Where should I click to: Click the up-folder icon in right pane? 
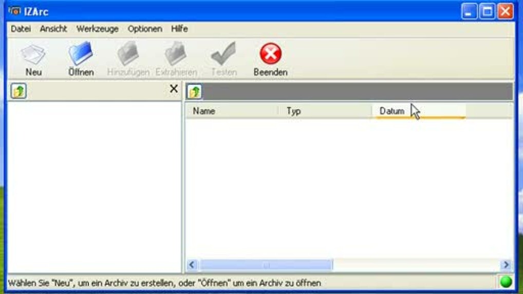tap(195, 91)
